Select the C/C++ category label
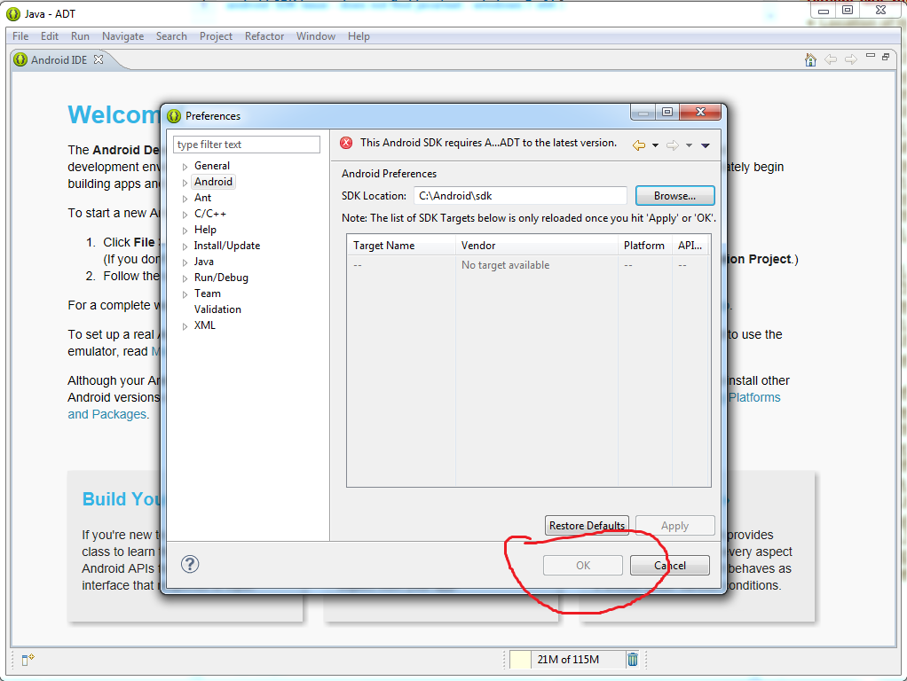907x681 pixels. [x=210, y=214]
